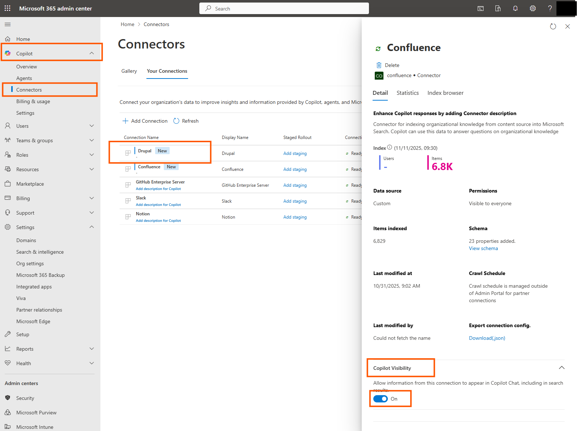This screenshot has width=577, height=431.
Task: Open the app launcher waffle icon
Action: [x=8, y=8]
